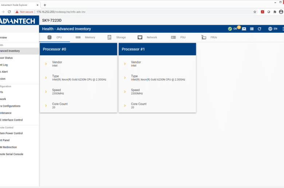Open the red PDF extension icon
Image resolution: width=284 pixels, height=188 pixels.
coord(262,12)
